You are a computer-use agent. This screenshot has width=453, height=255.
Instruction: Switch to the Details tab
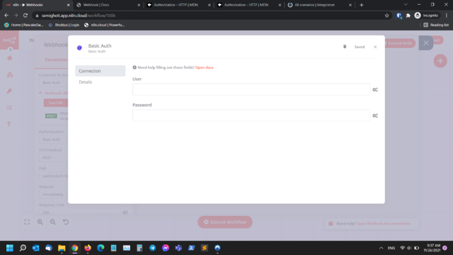tap(86, 82)
